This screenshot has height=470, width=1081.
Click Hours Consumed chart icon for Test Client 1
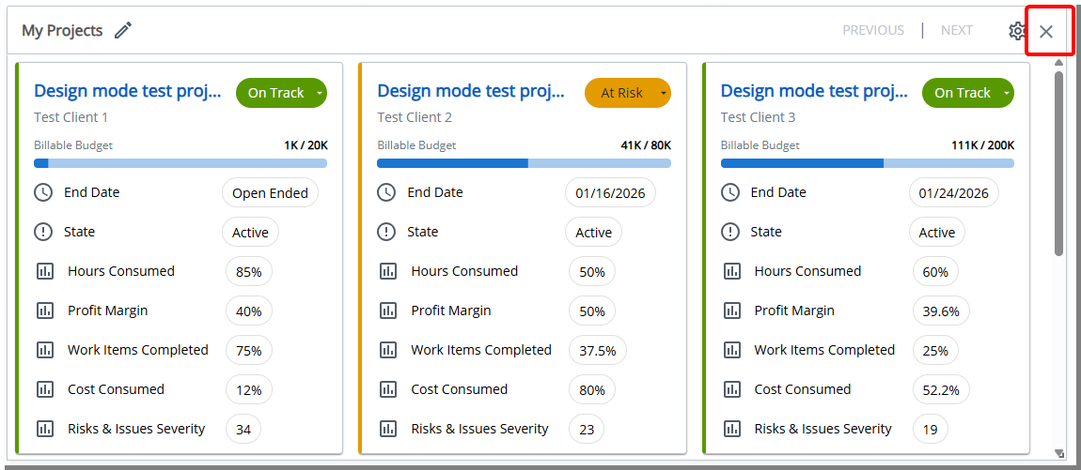click(x=44, y=271)
